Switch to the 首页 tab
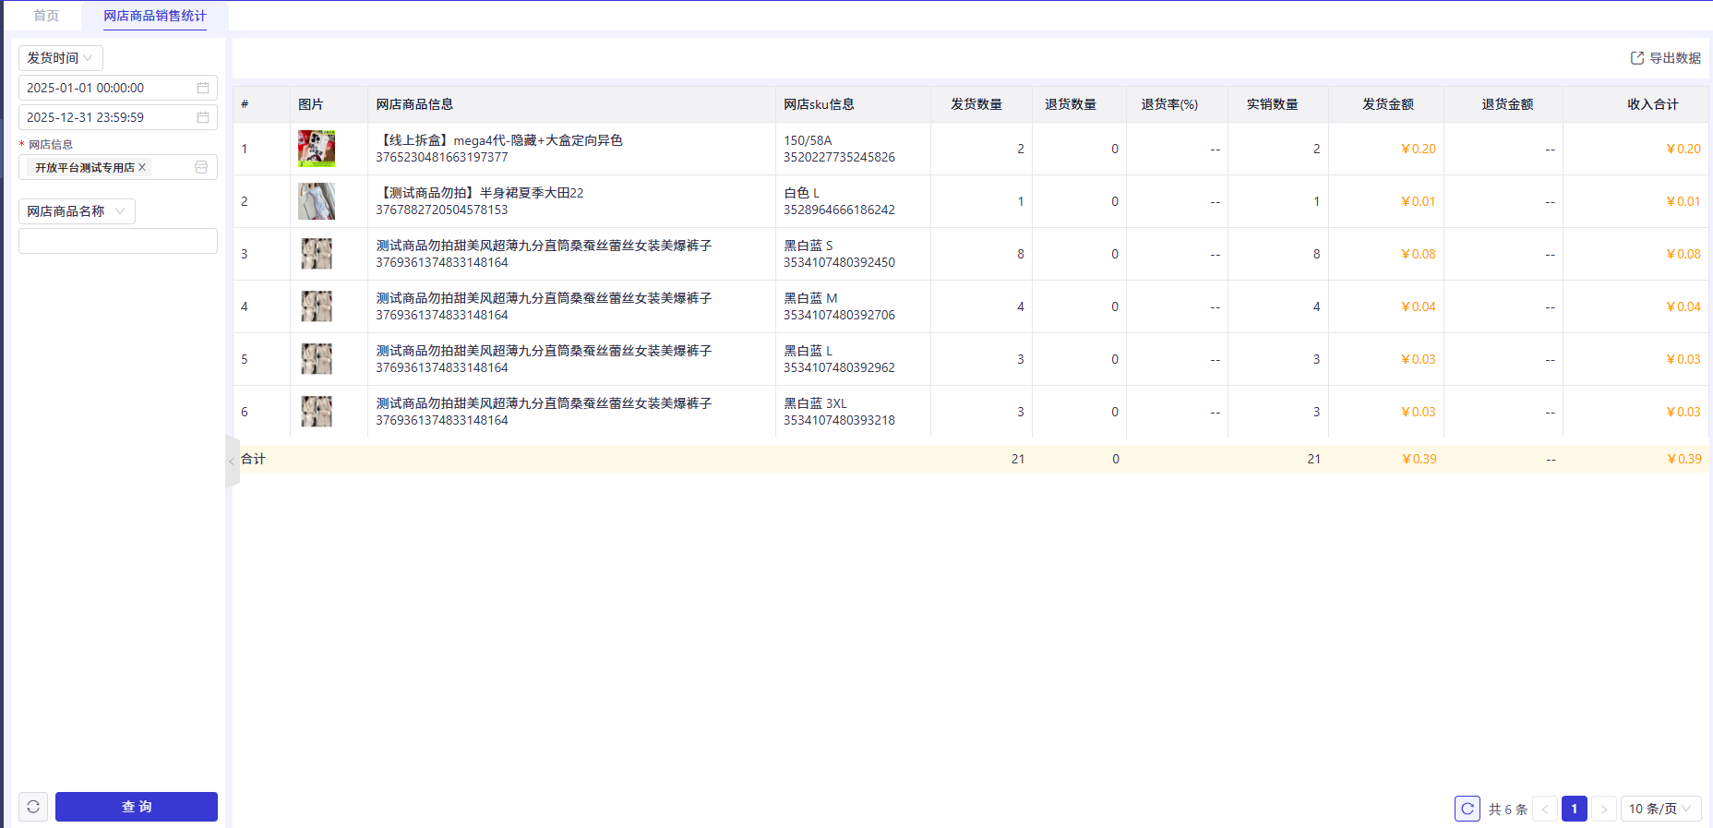 click(x=46, y=16)
